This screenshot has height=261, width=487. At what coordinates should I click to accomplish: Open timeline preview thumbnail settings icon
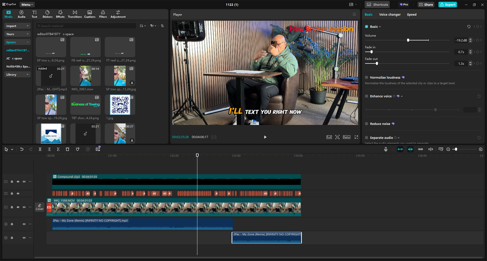click(x=441, y=149)
